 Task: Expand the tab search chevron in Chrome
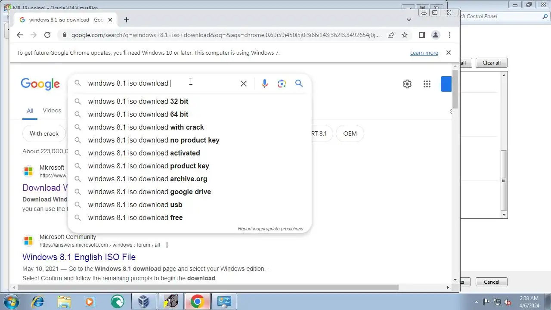[409, 20]
